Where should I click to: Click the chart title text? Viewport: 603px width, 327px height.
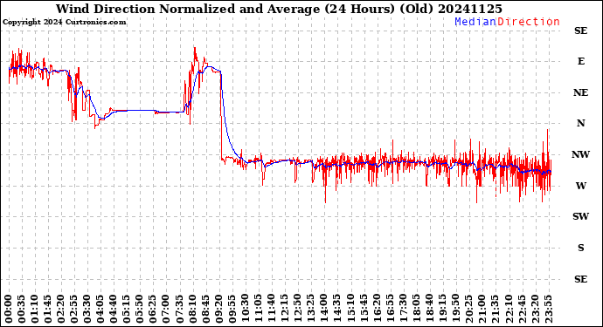[279, 9]
